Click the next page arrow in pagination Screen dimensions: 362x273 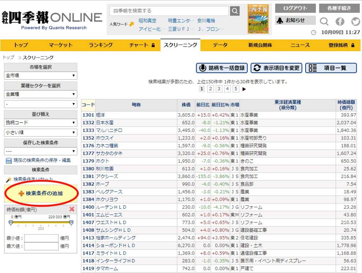(244, 89)
